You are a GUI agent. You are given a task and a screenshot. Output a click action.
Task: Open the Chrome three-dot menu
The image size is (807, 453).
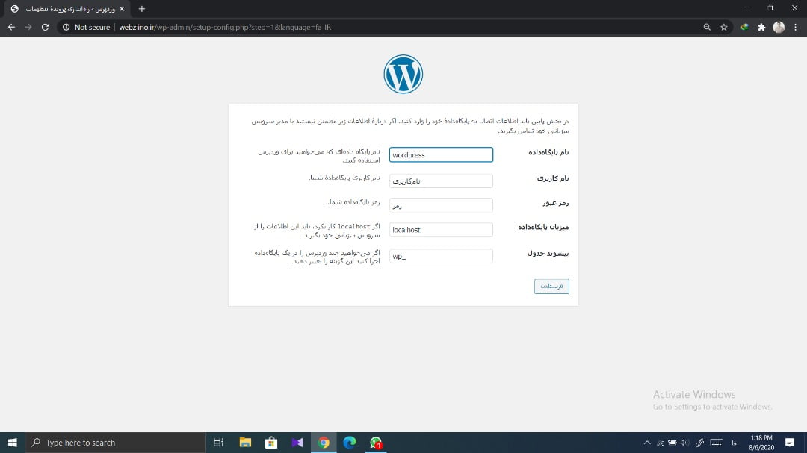point(796,28)
